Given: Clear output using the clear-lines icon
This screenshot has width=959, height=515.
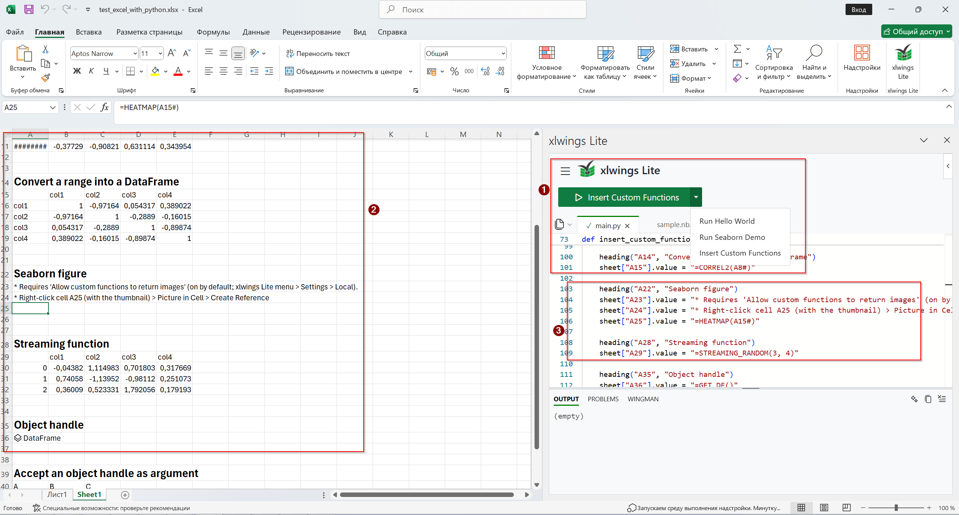Looking at the screenshot, I should tap(942, 399).
